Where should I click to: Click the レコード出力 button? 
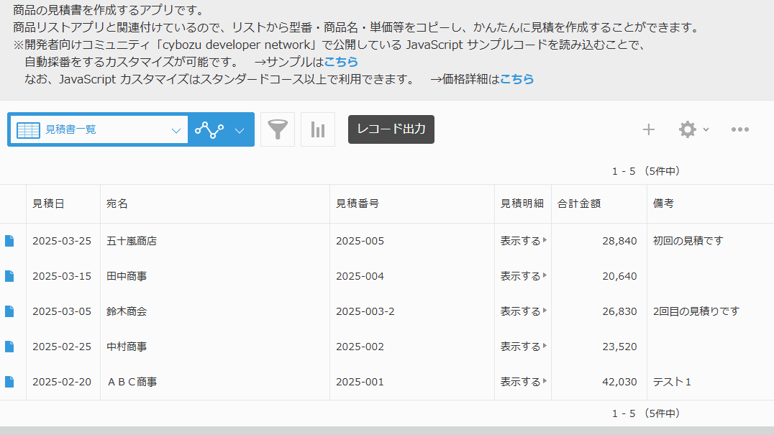click(x=391, y=129)
